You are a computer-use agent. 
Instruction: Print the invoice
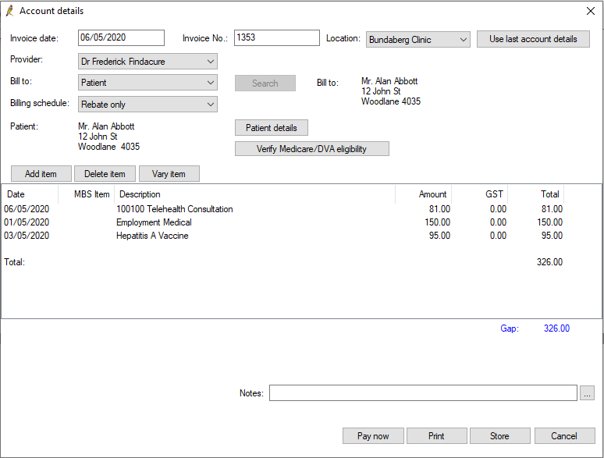pyautogui.click(x=436, y=435)
